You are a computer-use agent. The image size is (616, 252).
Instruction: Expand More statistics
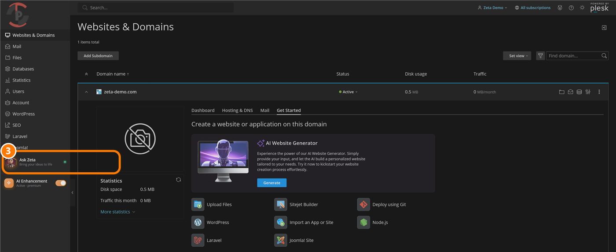pos(118,212)
